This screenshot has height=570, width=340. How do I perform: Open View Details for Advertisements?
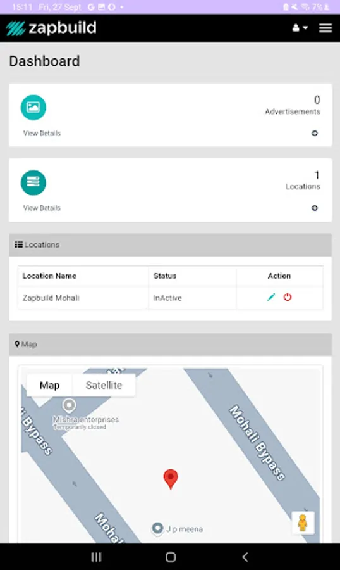pyautogui.click(x=42, y=133)
